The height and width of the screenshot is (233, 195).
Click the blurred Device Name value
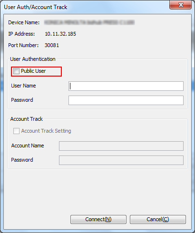tap(89, 22)
